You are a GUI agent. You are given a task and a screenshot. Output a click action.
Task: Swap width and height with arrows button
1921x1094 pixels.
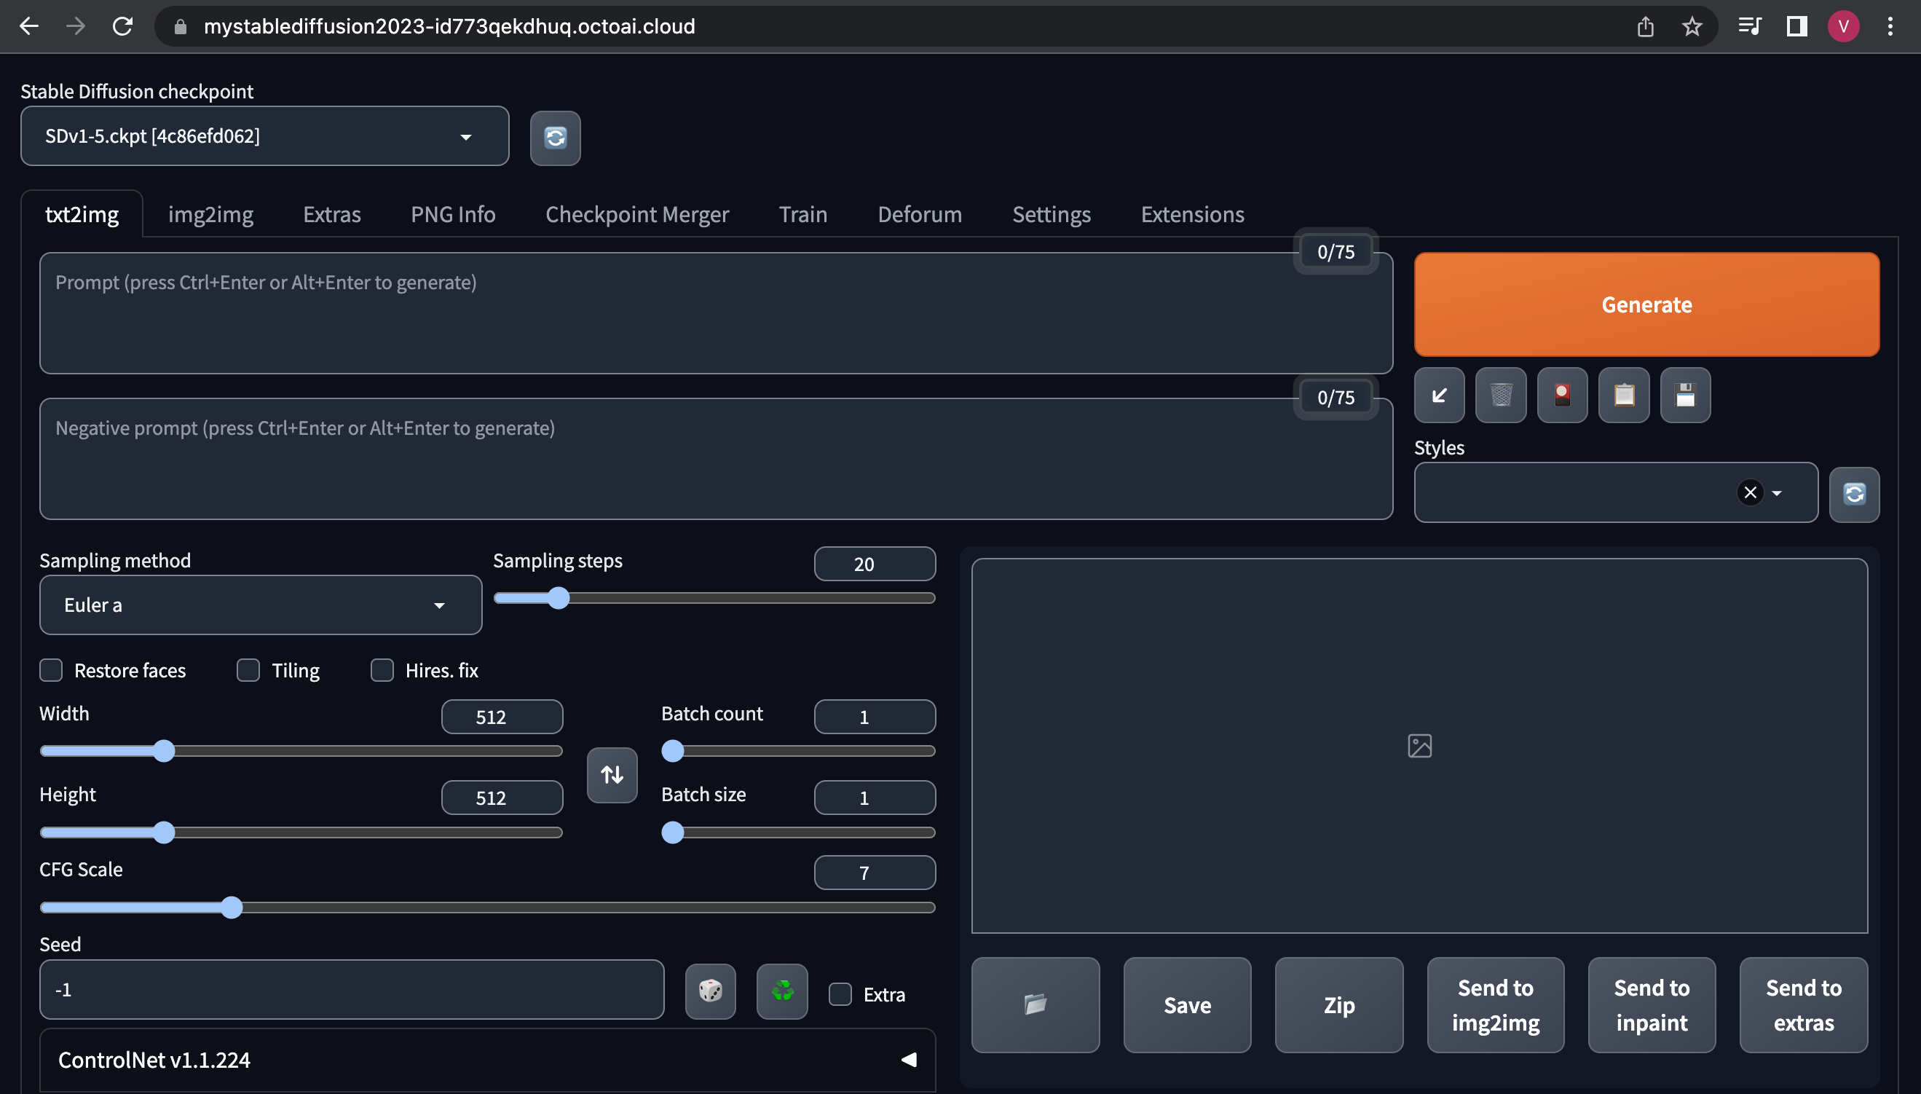[612, 775]
